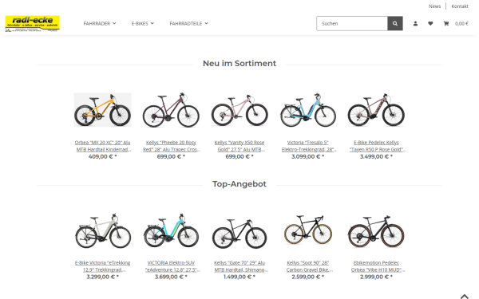This screenshot has height=299, width=479.
Task: Click the scroll-to-top arrow icon
Action: tap(465, 296)
